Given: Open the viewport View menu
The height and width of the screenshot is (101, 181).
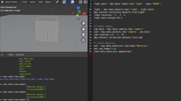Looking at the screenshot, I should tap(25, 2).
